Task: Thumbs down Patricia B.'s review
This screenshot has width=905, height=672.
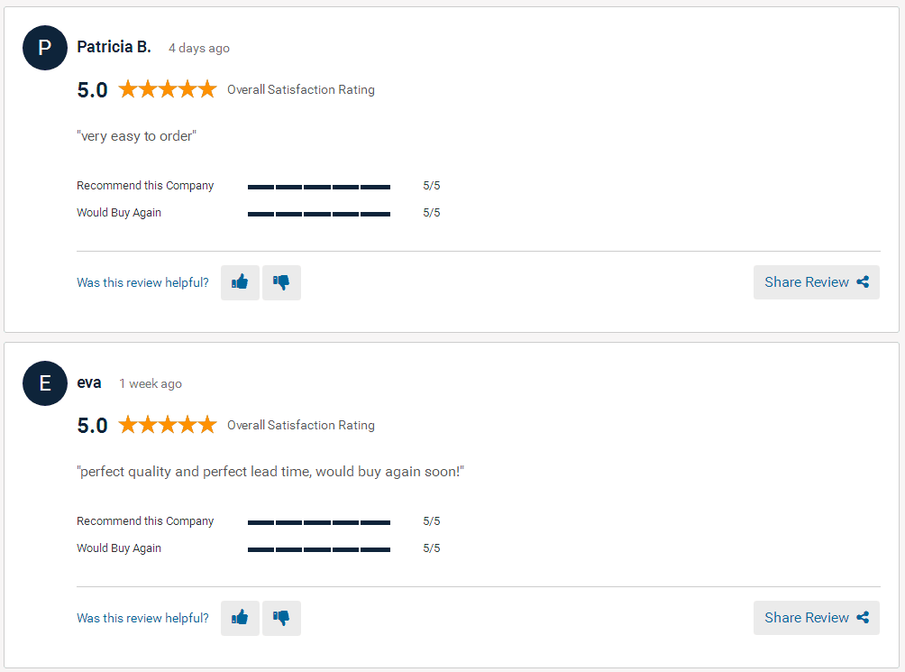Action: [x=281, y=282]
